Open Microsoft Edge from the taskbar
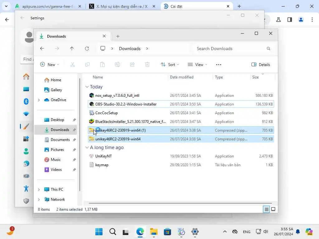Image resolution: width=319 pixels, height=239 pixels. click(140, 232)
